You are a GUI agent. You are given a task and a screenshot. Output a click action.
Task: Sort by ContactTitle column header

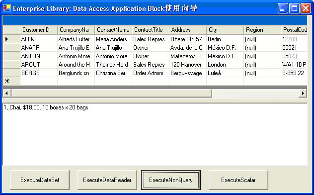(x=151, y=30)
